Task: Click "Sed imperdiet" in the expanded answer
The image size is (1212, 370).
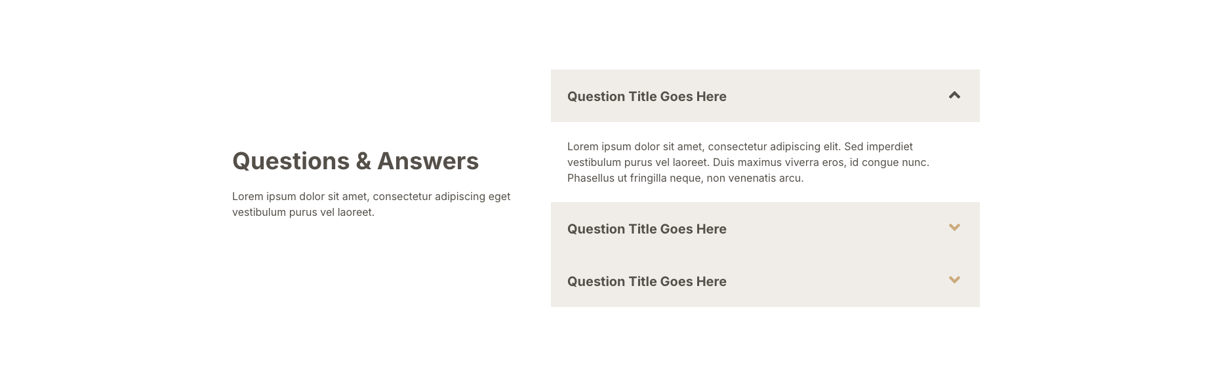Action: click(878, 146)
